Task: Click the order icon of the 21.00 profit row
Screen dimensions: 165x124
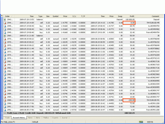Action: pyautogui.click(x=5, y=39)
